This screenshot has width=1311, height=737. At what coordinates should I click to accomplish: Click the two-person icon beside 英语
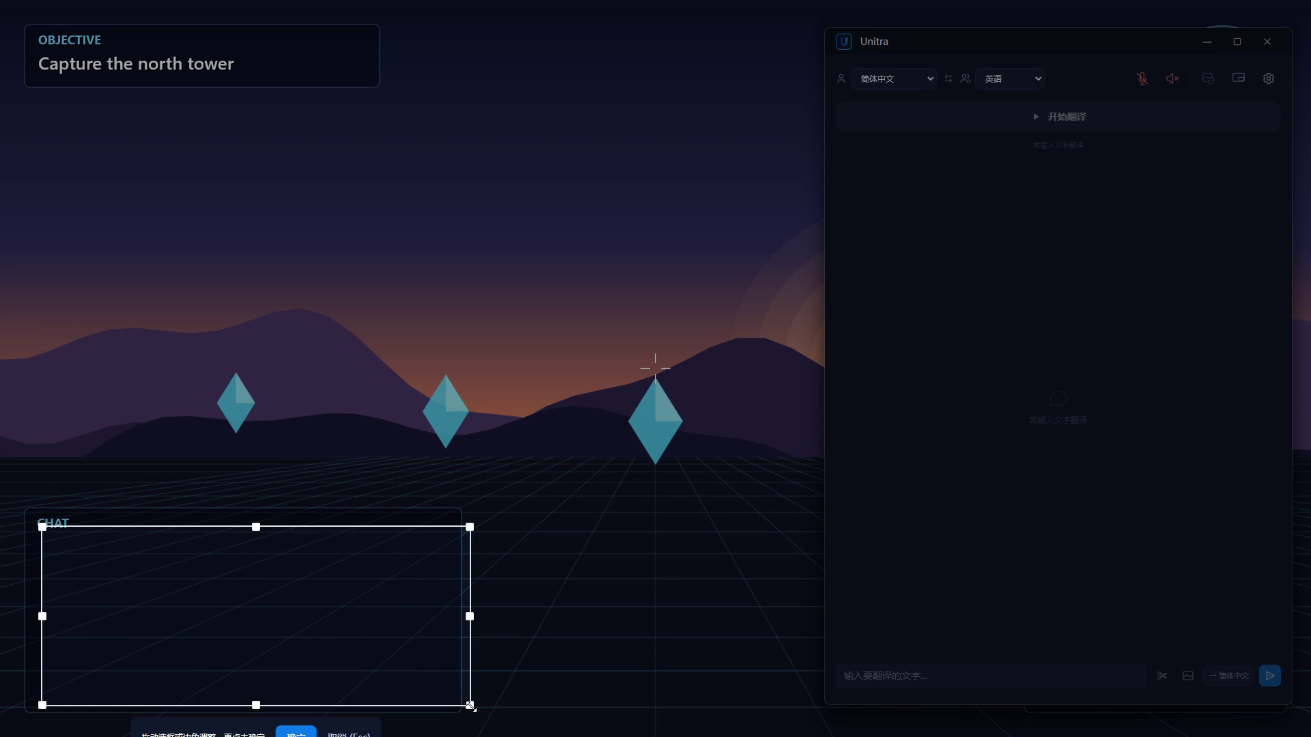click(x=965, y=78)
